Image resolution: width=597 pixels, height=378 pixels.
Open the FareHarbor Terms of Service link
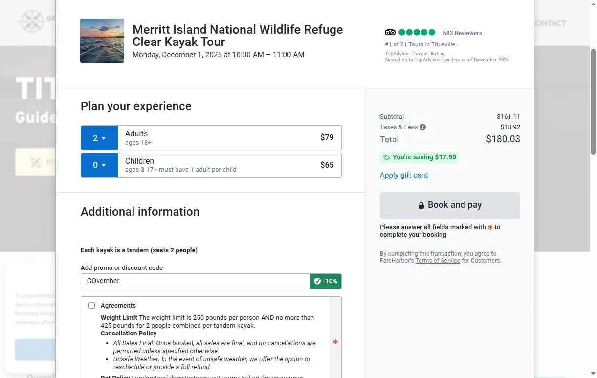438,261
